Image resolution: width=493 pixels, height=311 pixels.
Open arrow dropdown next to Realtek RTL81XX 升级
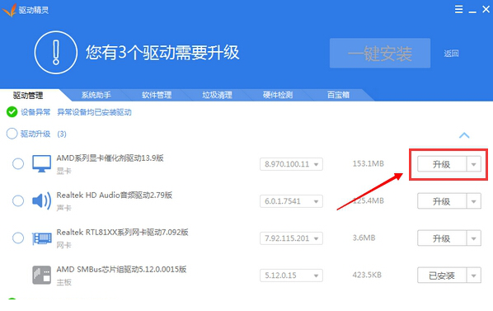473,238
